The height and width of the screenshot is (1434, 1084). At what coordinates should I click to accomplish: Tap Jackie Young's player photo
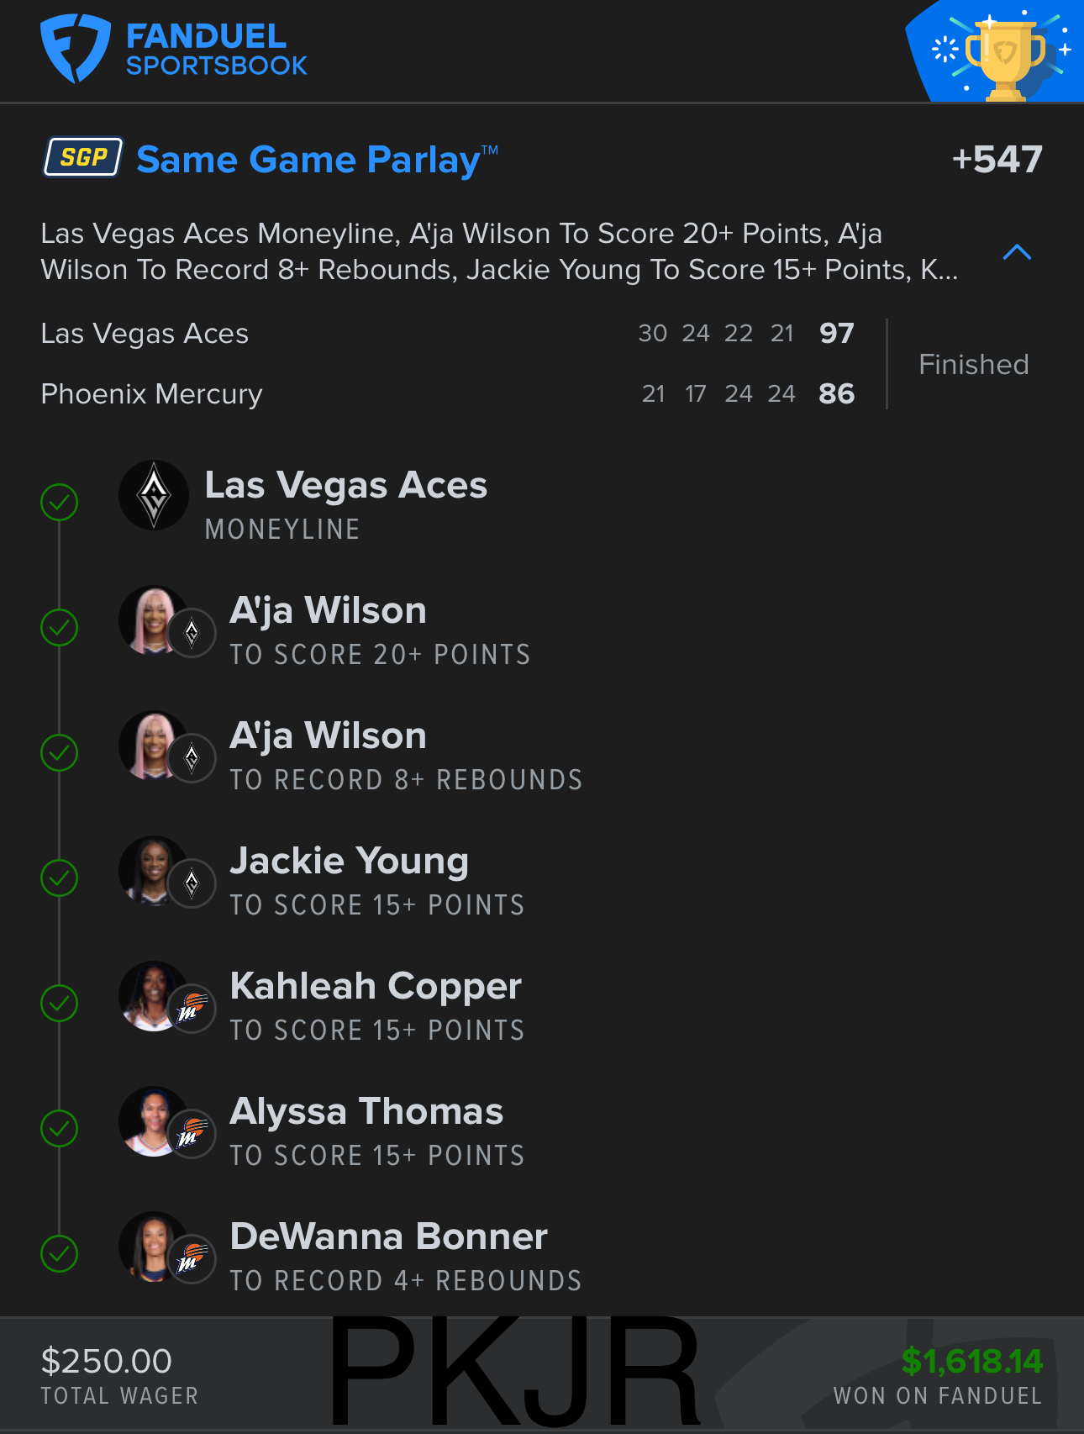tap(153, 871)
